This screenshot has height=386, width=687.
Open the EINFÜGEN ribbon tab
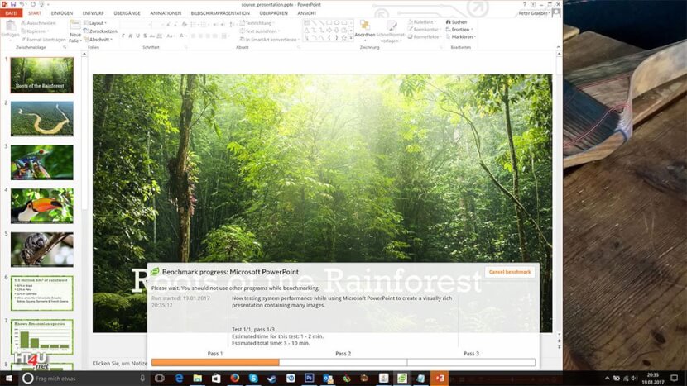tap(62, 13)
